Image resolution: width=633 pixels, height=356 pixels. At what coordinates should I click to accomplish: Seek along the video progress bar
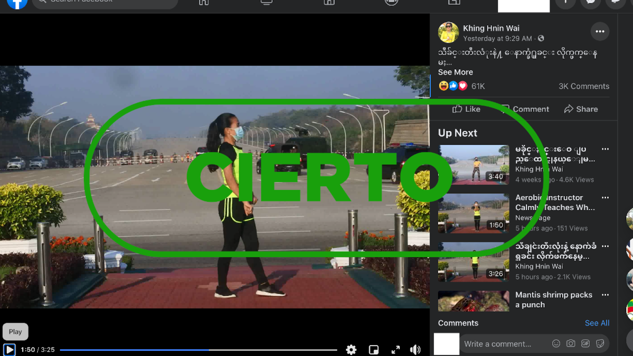[x=198, y=350]
